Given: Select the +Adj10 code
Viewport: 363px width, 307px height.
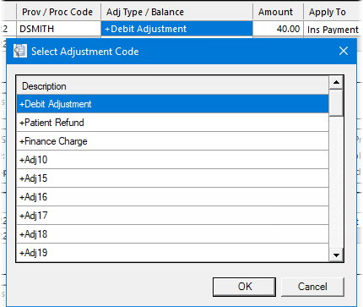Looking at the screenshot, I should pos(172,160).
